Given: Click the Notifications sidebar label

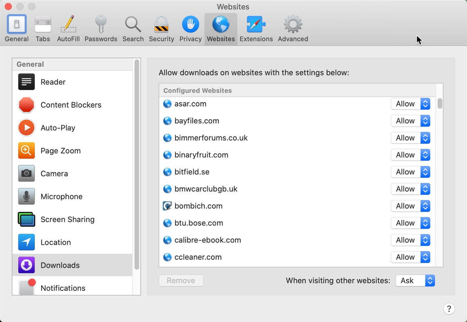Looking at the screenshot, I should click(x=63, y=288).
